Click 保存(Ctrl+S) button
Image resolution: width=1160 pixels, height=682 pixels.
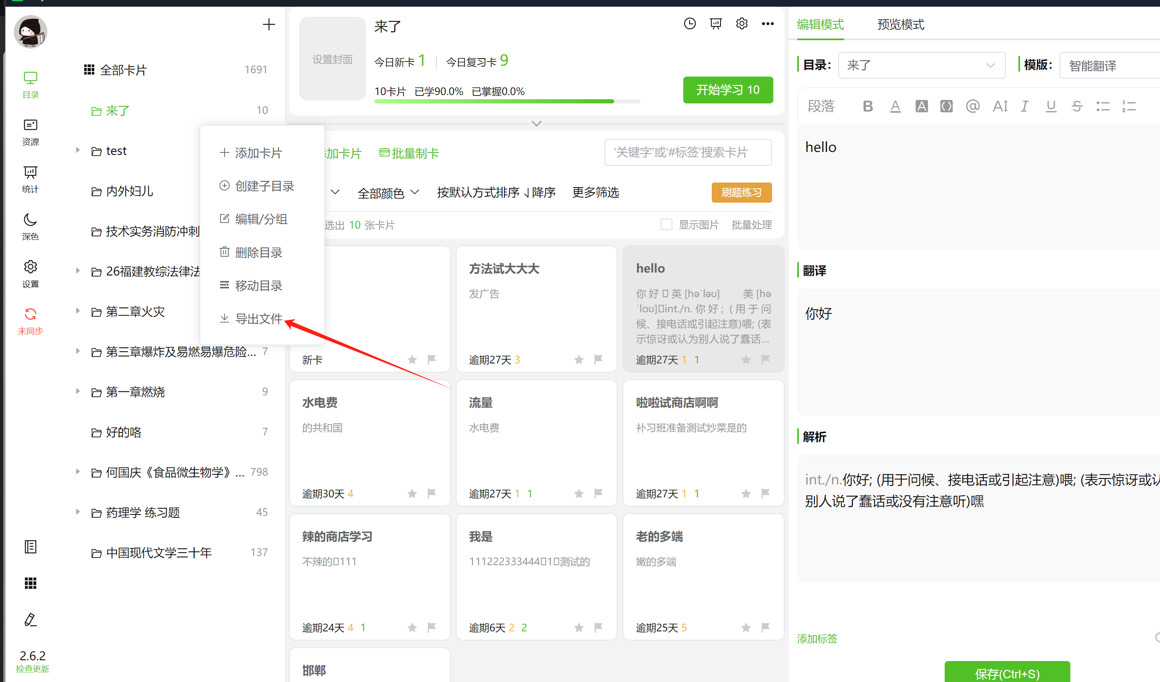1007,673
